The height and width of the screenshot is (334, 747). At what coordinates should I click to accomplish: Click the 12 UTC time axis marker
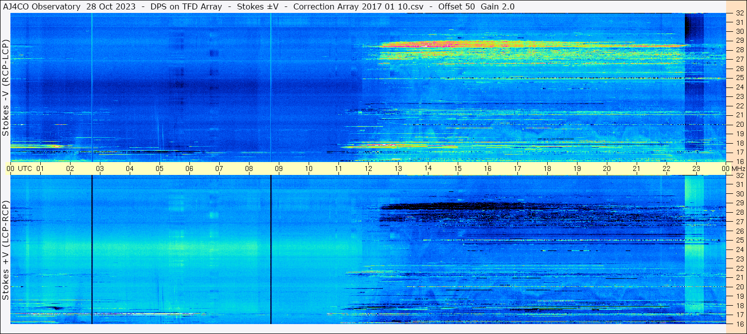(x=368, y=168)
